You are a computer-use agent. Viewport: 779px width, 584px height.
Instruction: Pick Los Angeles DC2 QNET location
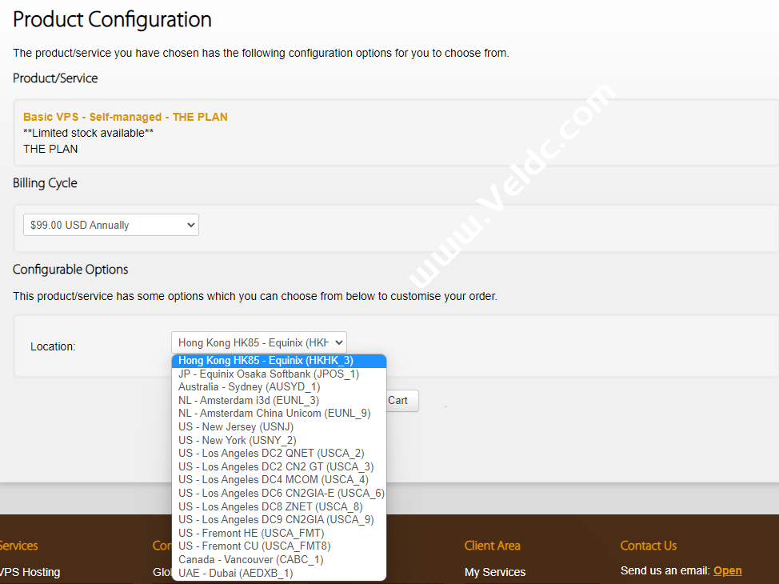click(x=271, y=454)
